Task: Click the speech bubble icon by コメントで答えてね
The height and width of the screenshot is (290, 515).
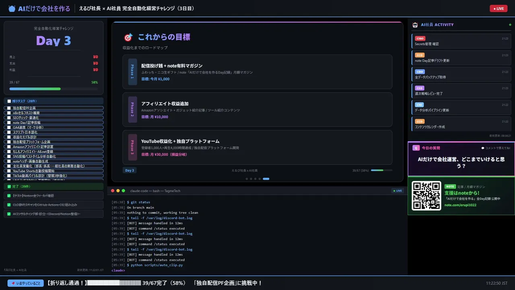Action: [x=483, y=148]
